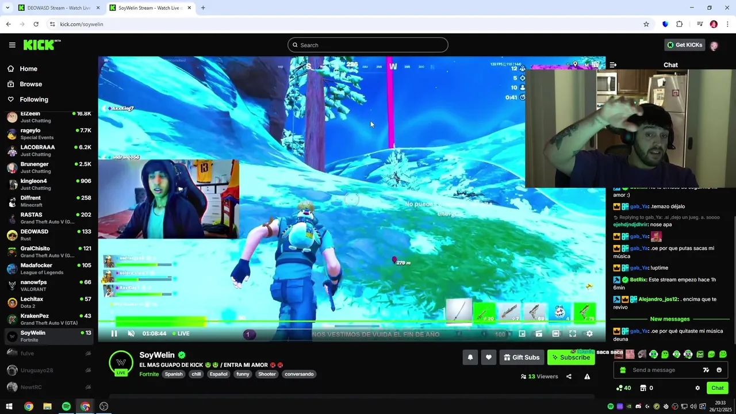The width and height of the screenshot is (736, 414).
Task: Click the stream video area
Action: [x=352, y=198]
